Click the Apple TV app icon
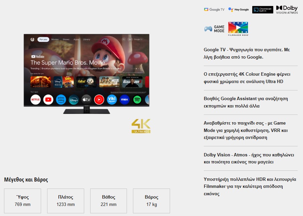The image size is (303, 216). pos(86,99)
